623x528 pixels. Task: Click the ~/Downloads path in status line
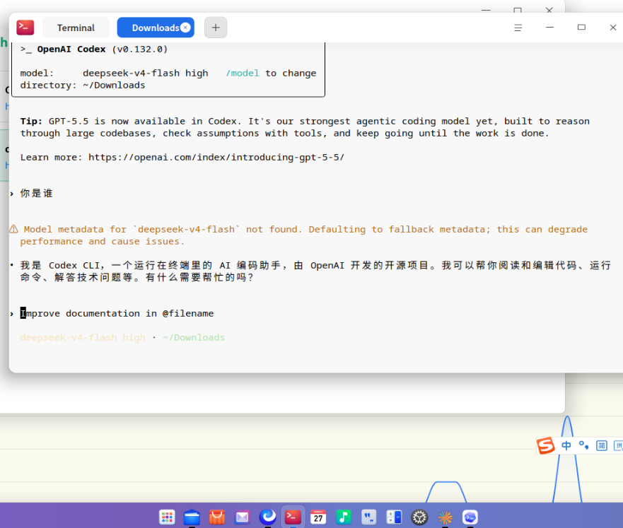point(194,337)
